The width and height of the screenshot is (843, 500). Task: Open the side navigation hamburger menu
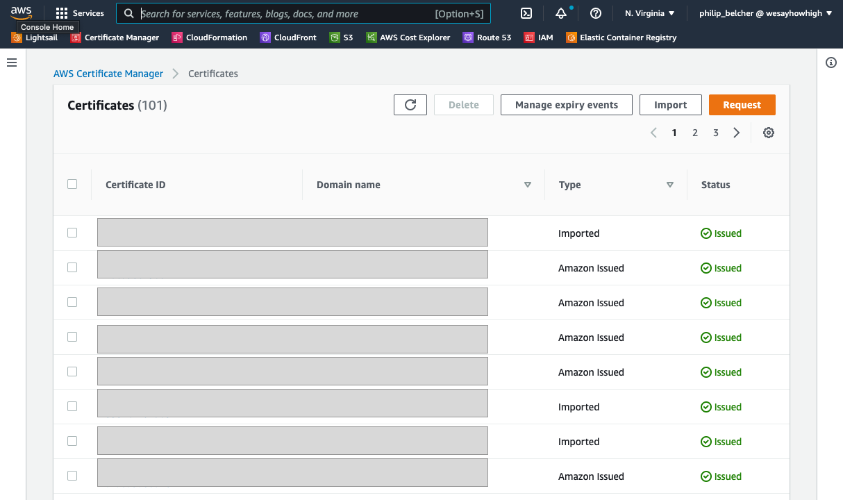(12, 62)
